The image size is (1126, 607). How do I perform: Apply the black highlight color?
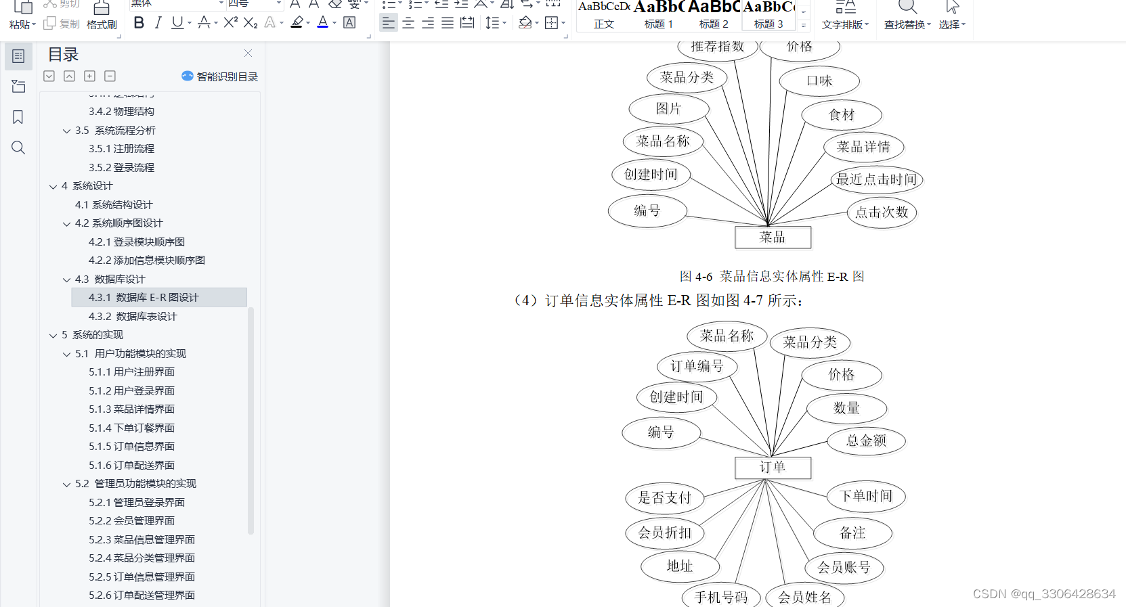297,23
